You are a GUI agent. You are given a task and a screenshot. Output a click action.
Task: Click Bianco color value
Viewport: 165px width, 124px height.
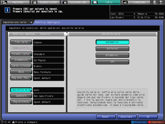[x=49, y=66]
